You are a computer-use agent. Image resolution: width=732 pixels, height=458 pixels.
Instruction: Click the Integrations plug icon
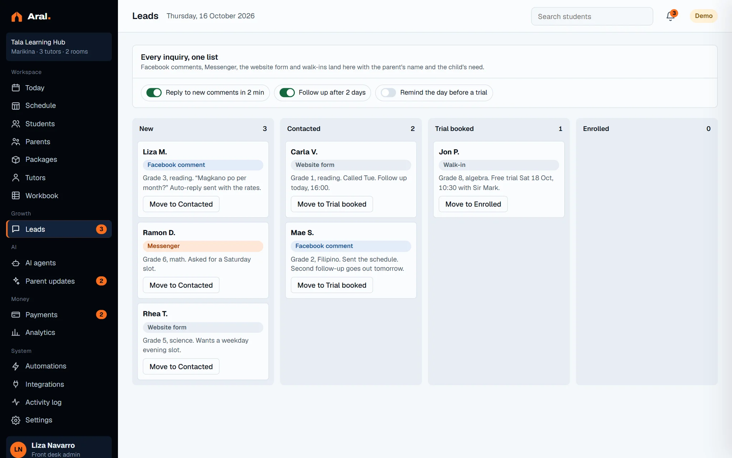(x=16, y=384)
